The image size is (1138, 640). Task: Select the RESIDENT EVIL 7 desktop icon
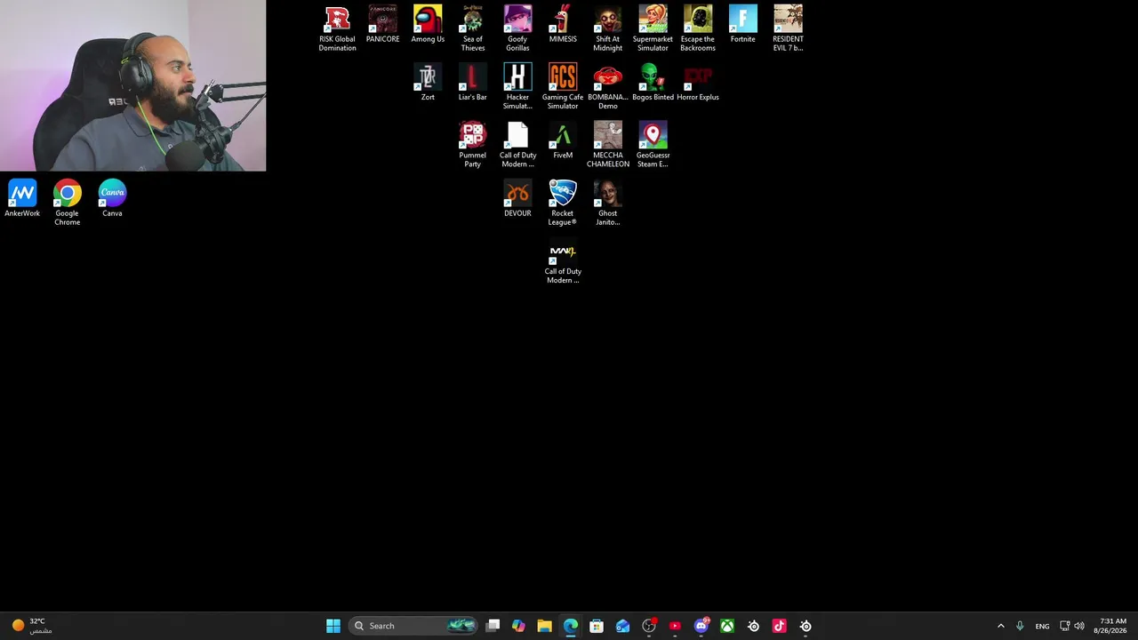788,28
